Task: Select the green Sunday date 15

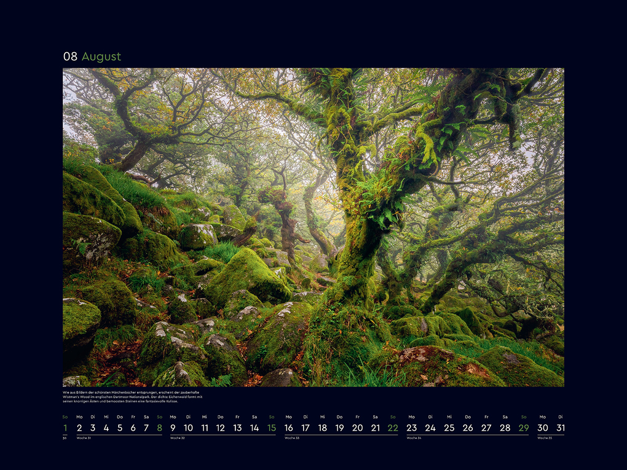Action: [271, 428]
